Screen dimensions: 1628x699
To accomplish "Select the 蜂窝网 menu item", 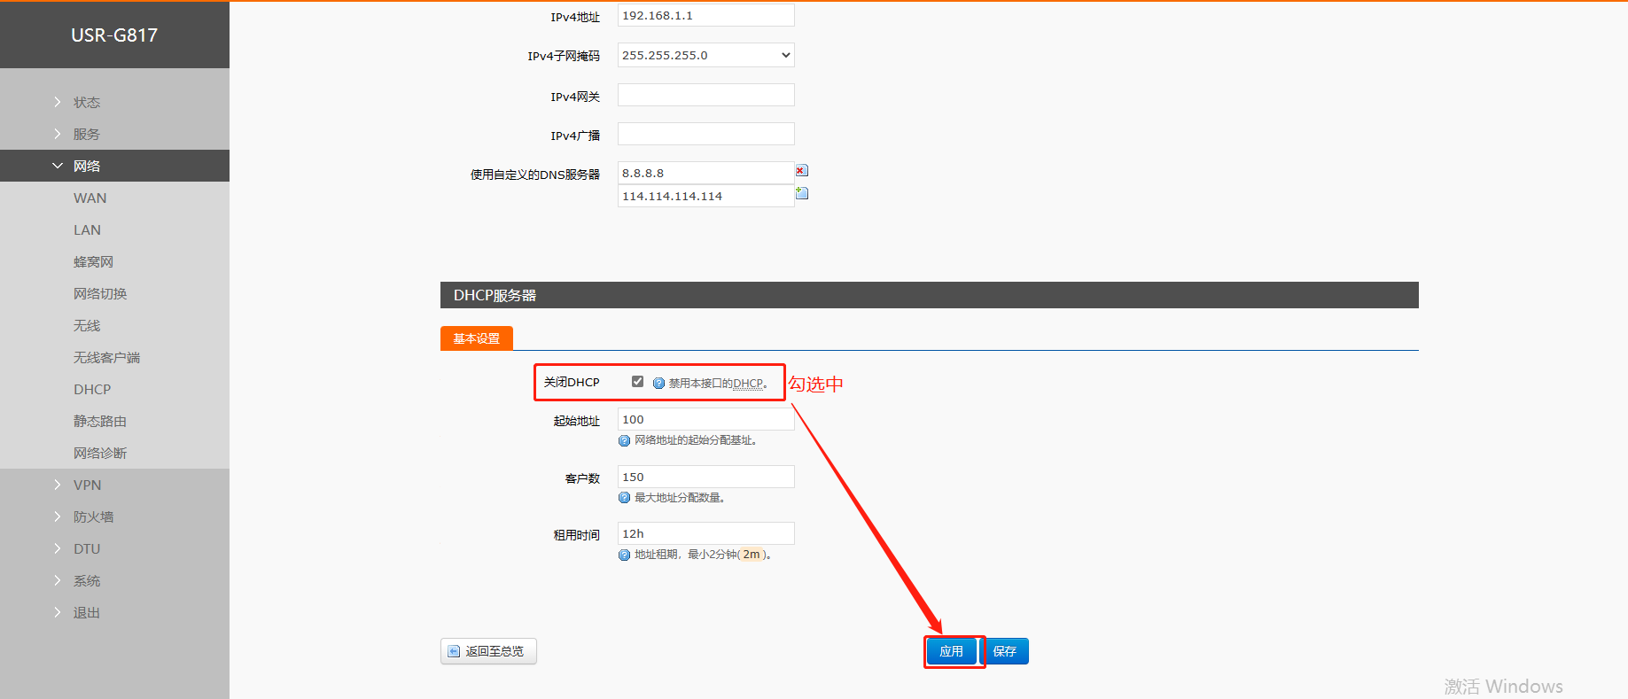I will [x=93, y=262].
